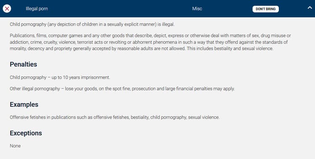Screen dimensions: 315x159
Task: Click the first sentence ending 'is illegal'
Action: [92, 24]
